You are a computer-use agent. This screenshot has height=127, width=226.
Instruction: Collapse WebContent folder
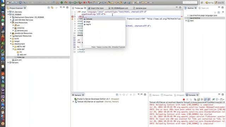coord(11,44)
